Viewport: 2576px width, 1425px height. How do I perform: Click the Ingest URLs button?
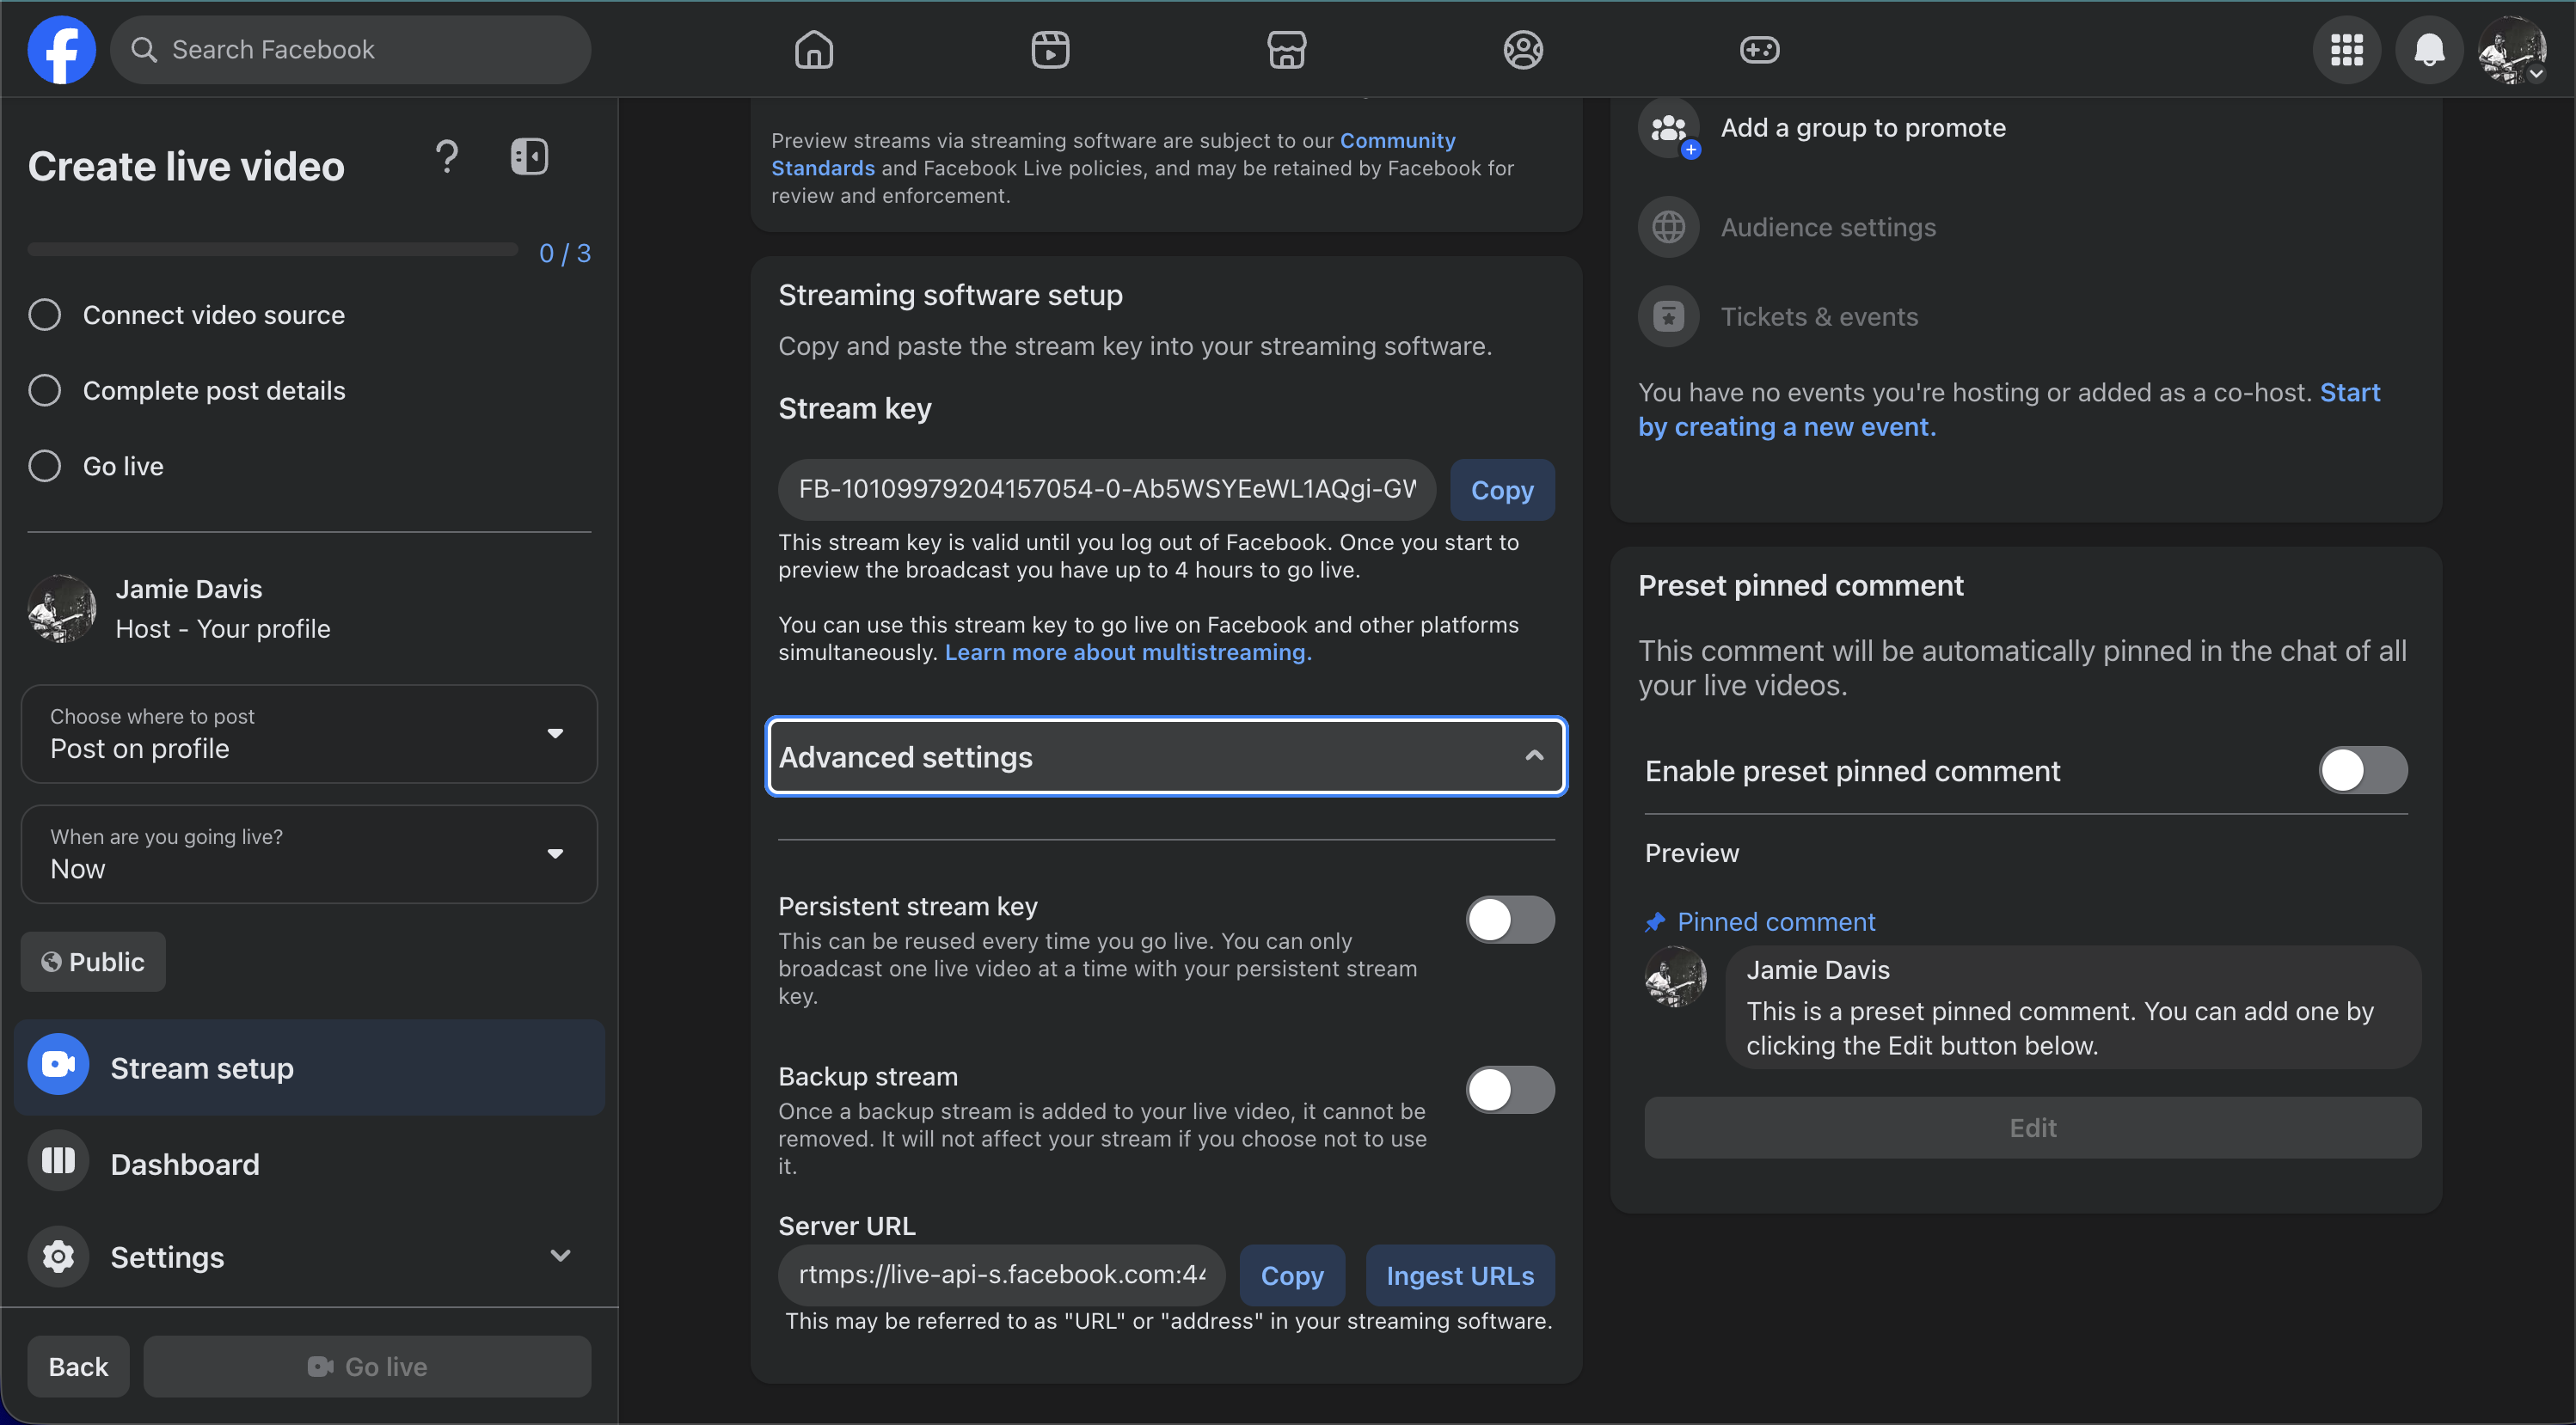[1460, 1275]
